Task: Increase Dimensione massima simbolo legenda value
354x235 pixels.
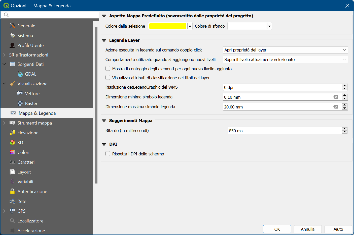Action: tap(345, 105)
